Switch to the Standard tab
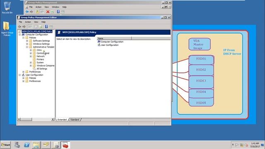The width and height of the screenshot is (265, 149). tap(75, 120)
